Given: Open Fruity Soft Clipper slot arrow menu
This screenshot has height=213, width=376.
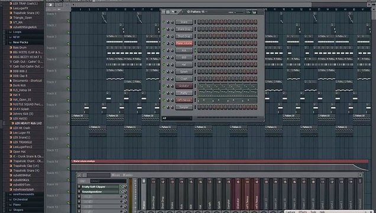Looking at the screenshot, I should tap(79, 187).
